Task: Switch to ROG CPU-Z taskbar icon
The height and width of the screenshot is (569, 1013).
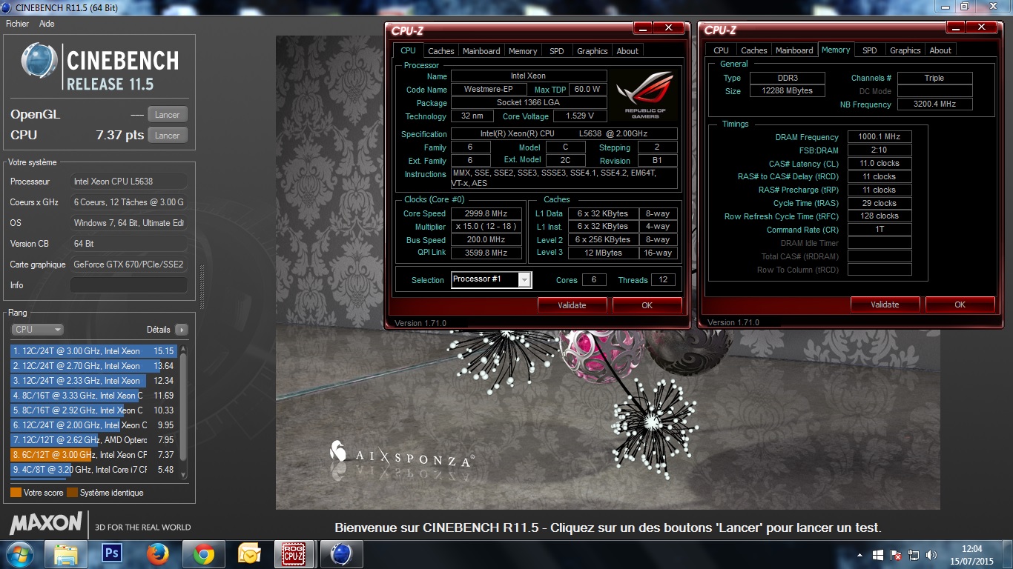Action: pyautogui.click(x=294, y=554)
